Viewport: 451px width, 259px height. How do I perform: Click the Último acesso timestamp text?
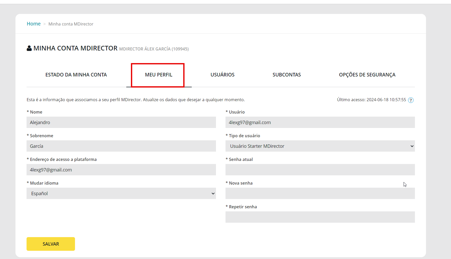(x=371, y=100)
